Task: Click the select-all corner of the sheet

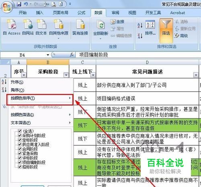Action: point(5,62)
